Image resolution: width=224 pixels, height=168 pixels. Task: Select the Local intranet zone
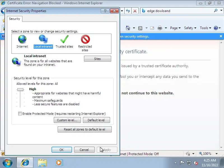pyautogui.click(x=43, y=41)
